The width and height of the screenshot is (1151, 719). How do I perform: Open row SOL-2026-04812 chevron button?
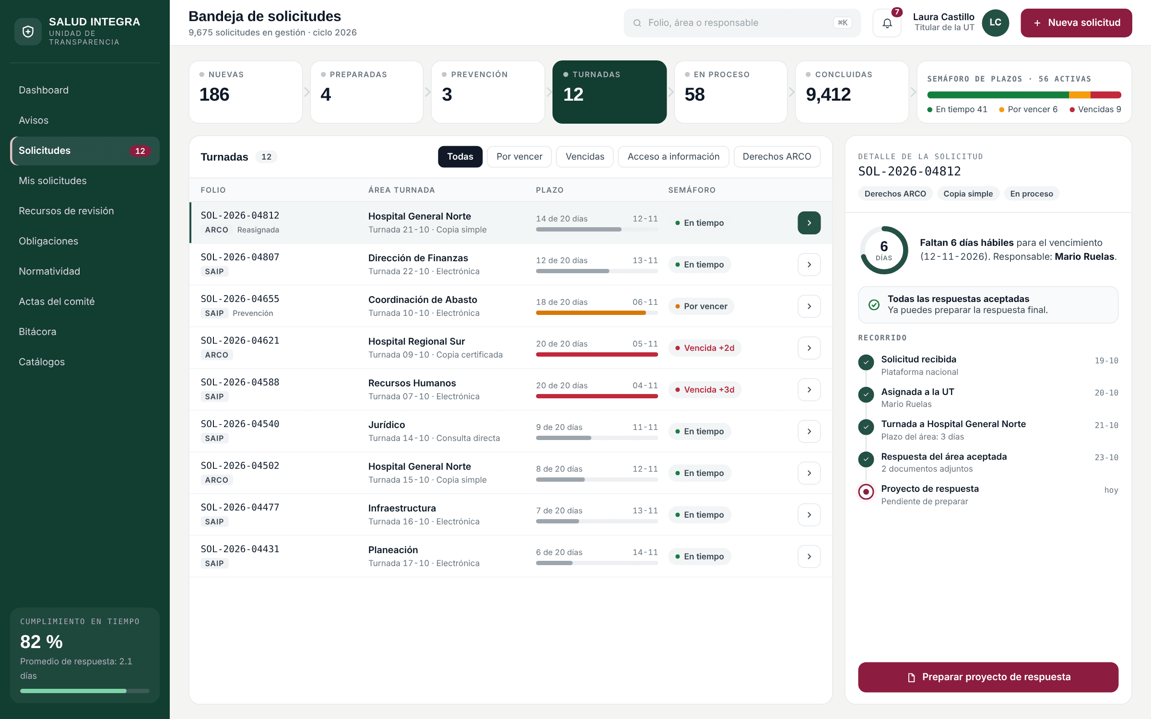[809, 223]
